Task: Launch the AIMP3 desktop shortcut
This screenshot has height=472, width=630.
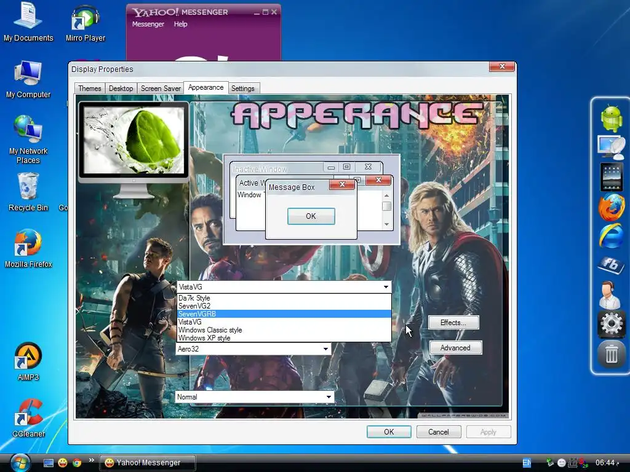Action: (28, 361)
